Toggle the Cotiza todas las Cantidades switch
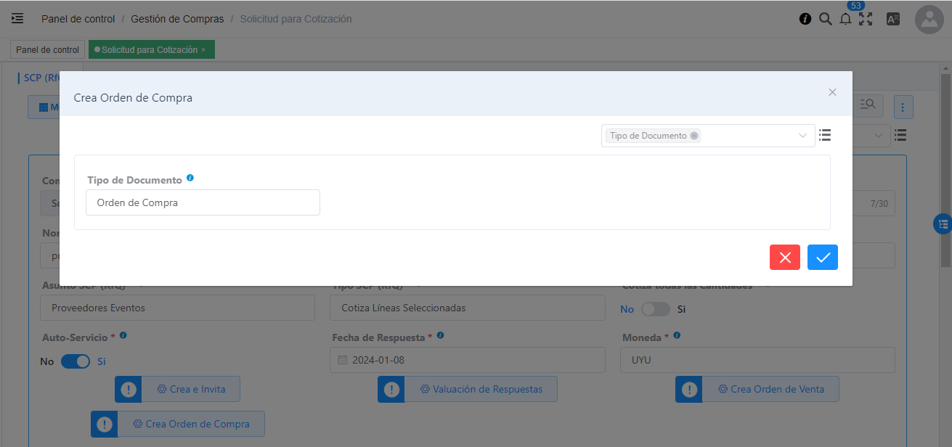952x447 pixels. tap(655, 309)
